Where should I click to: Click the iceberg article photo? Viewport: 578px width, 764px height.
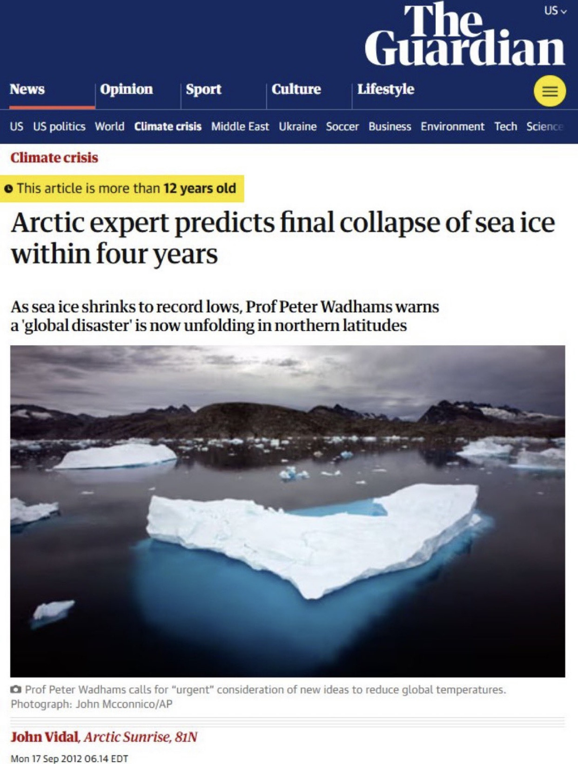[288, 511]
